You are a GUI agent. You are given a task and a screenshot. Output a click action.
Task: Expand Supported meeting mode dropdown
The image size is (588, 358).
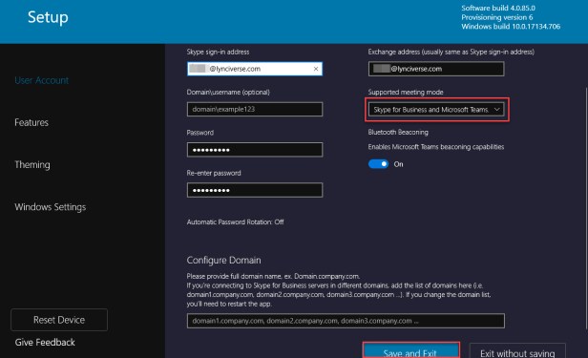point(436,110)
